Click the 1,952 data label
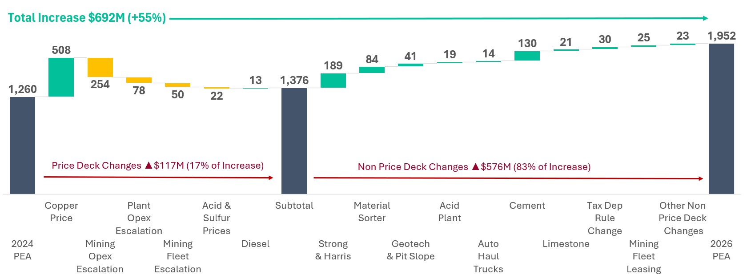The width and height of the screenshot is (747, 279). [721, 36]
